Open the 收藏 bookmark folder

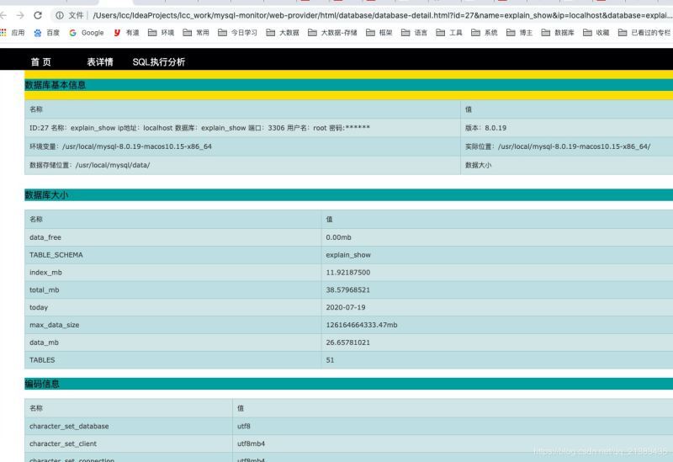coord(596,33)
